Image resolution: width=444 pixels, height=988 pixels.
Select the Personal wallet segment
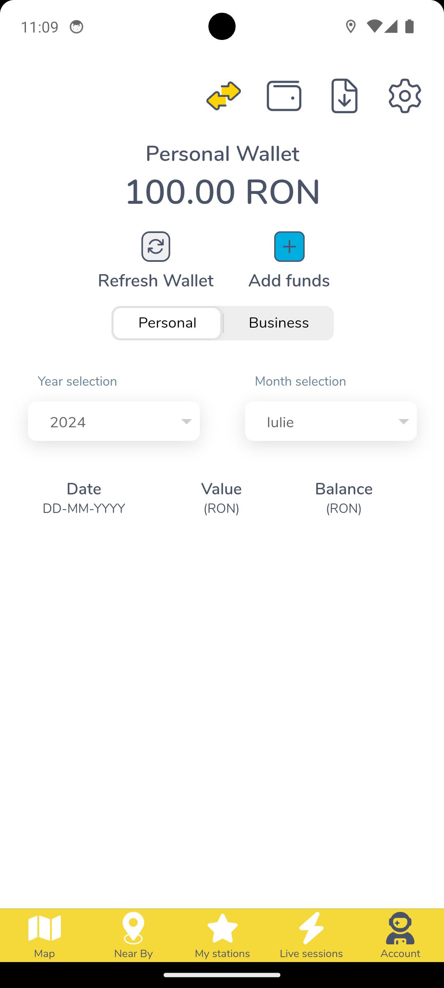[x=167, y=323]
